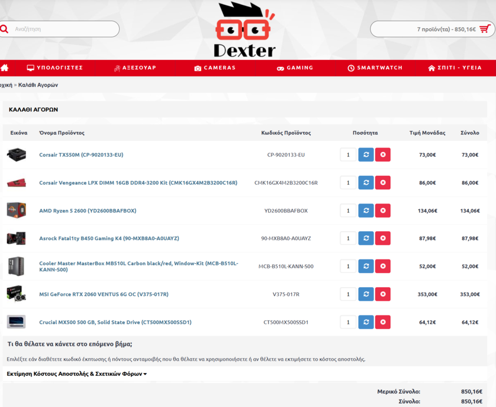
Task: Open the cart summary 7 προϊόν(τα) - 850,16€
Action: [433, 29]
